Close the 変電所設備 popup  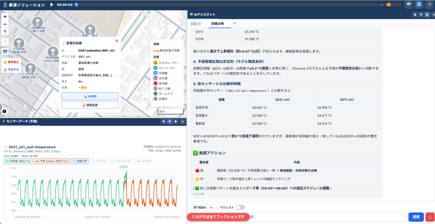coord(116,41)
